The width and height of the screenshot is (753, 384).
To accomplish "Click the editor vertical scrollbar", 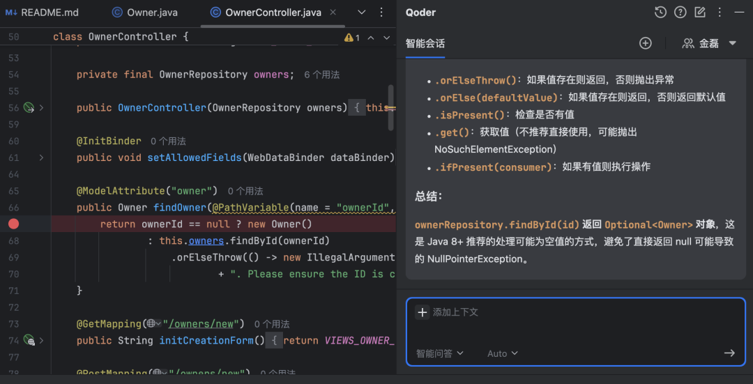I will click(391, 107).
